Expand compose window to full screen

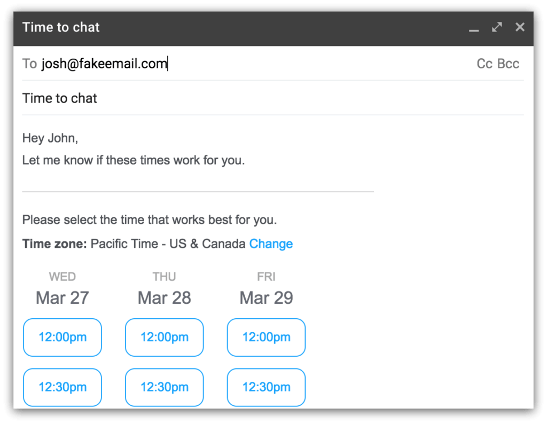pos(497,27)
